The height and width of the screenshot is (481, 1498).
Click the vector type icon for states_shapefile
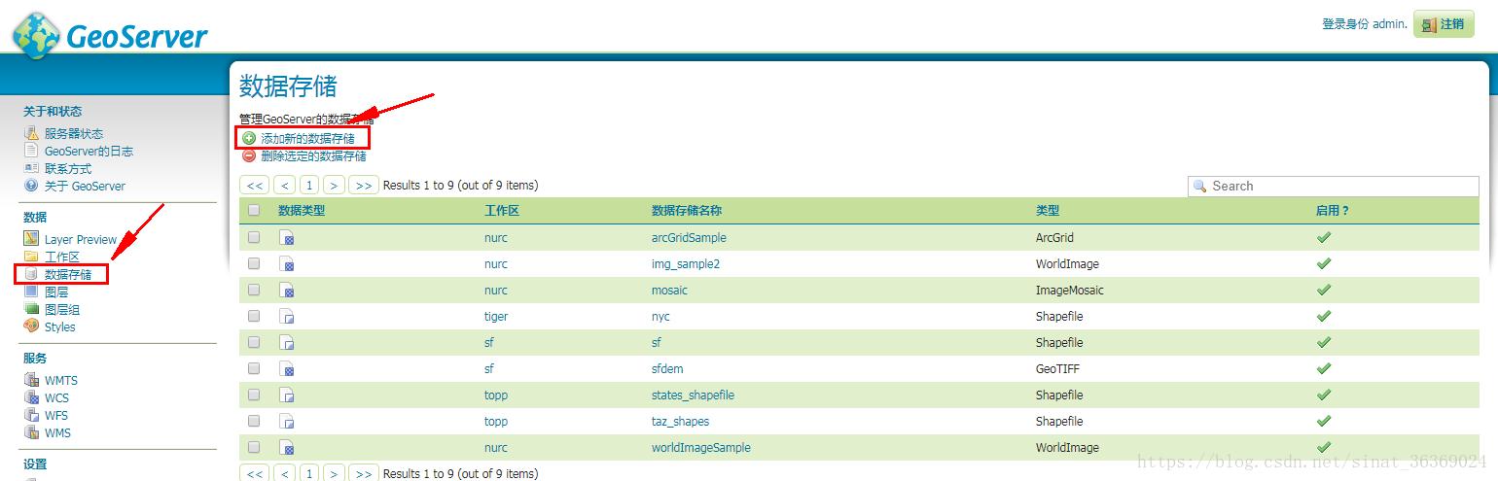point(287,395)
